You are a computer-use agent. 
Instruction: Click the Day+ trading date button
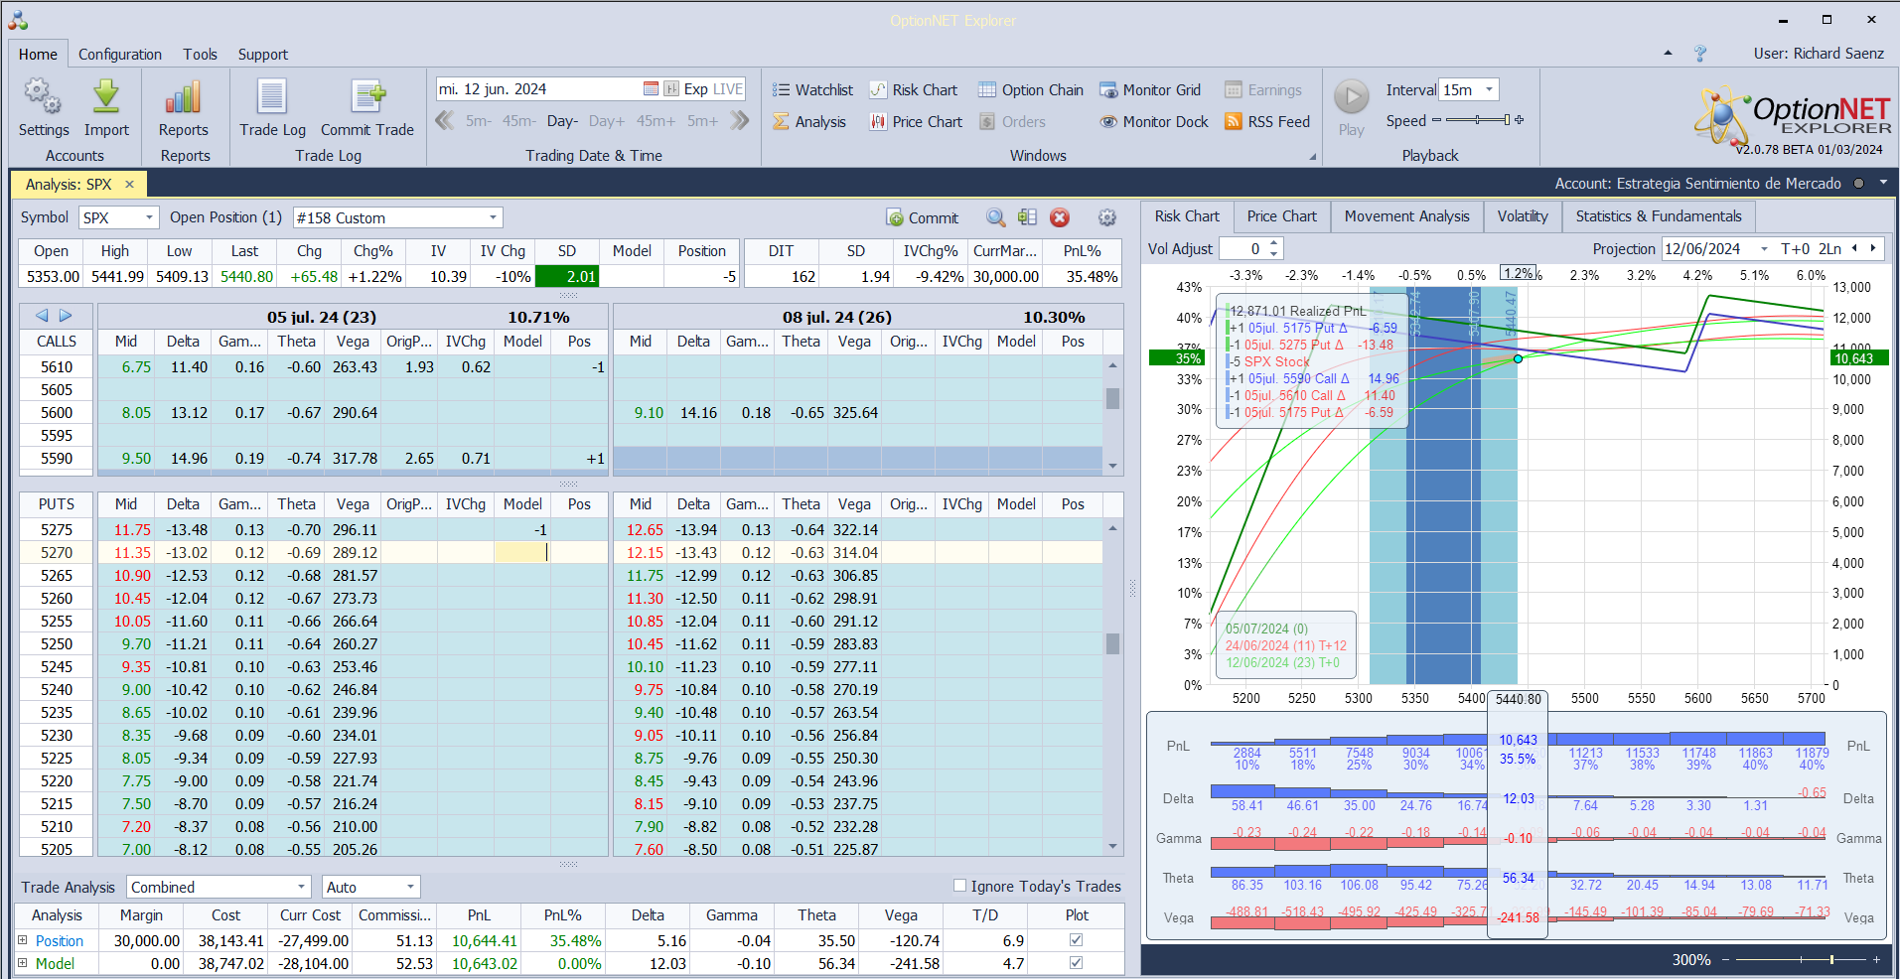coord(606,120)
